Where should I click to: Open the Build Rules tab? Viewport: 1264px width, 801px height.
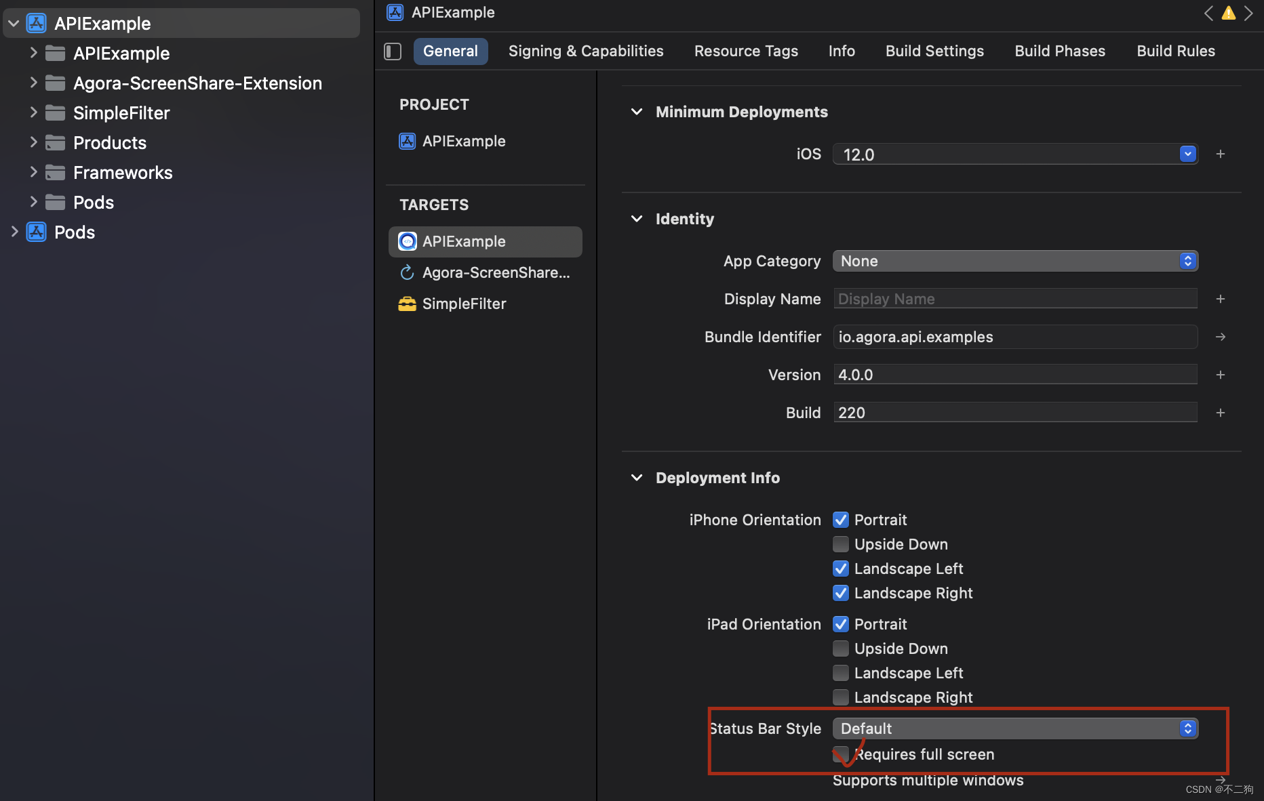click(x=1176, y=52)
